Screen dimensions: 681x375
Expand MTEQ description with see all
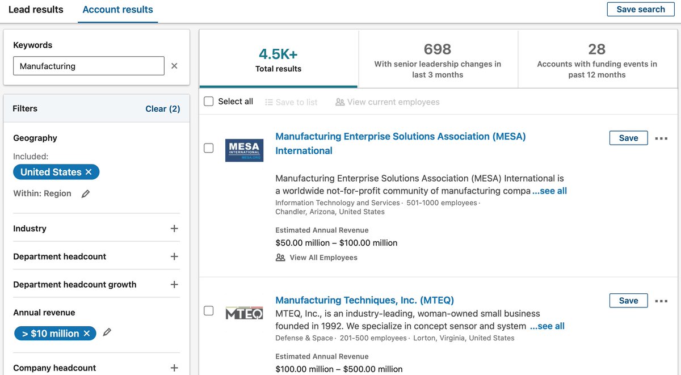547,326
